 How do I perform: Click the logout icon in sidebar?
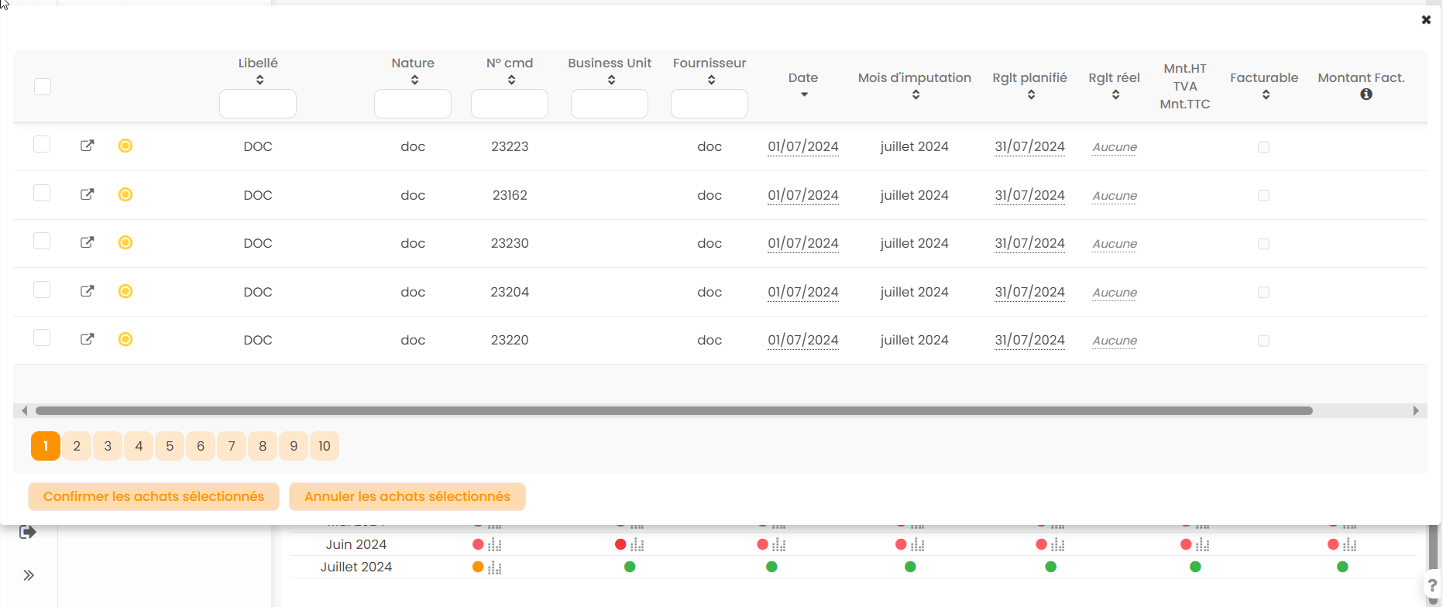[28, 532]
